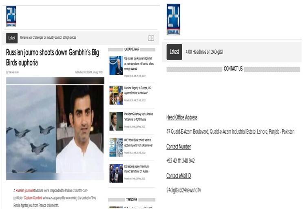Open the TRENDING section heading
Viewport: 307px width, 212px height.
[x=132, y=200]
